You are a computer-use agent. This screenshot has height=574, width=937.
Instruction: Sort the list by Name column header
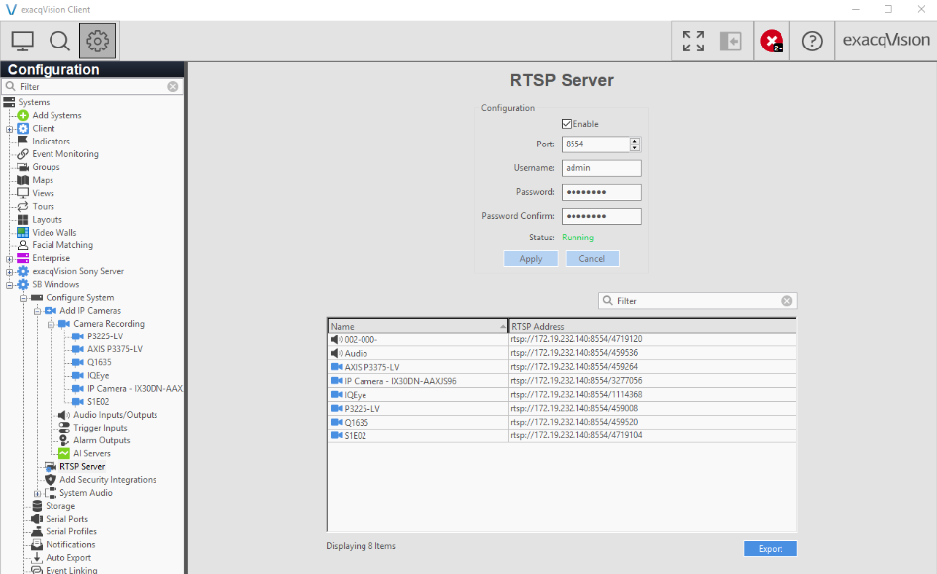click(x=417, y=326)
